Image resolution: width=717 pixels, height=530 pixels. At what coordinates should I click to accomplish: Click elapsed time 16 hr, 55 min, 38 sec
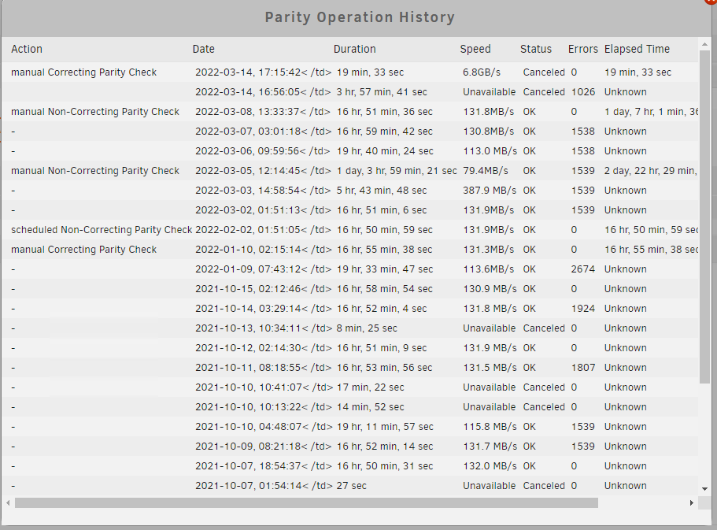(651, 250)
